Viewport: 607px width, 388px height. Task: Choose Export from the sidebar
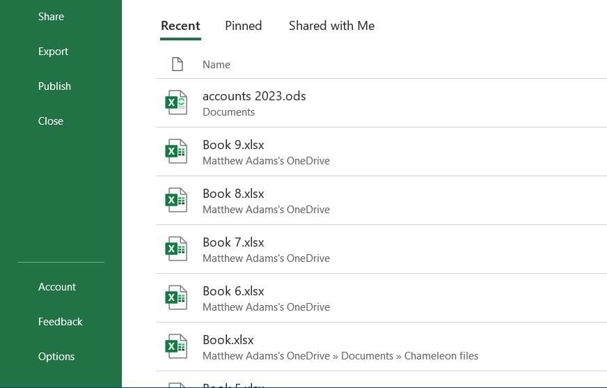[53, 52]
